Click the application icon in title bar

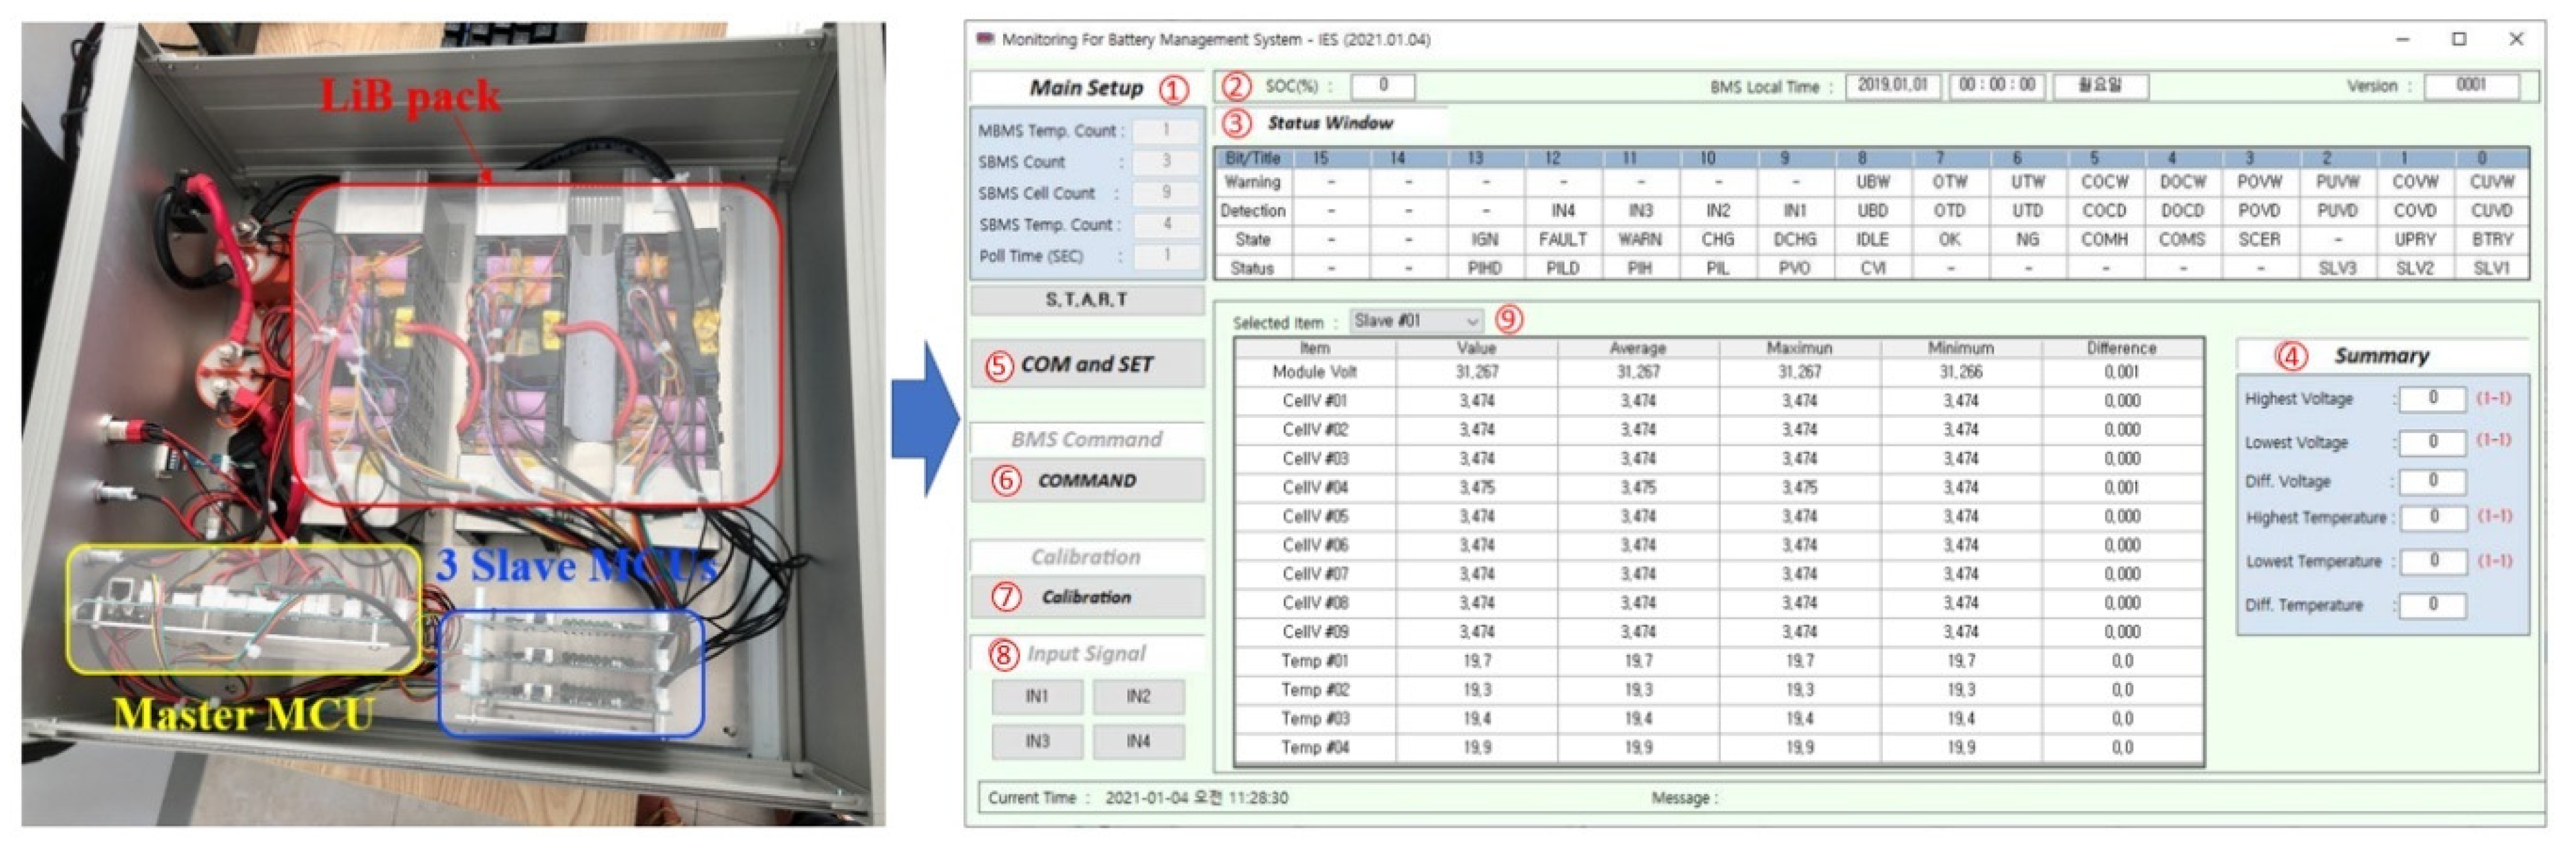click(985, 39)
